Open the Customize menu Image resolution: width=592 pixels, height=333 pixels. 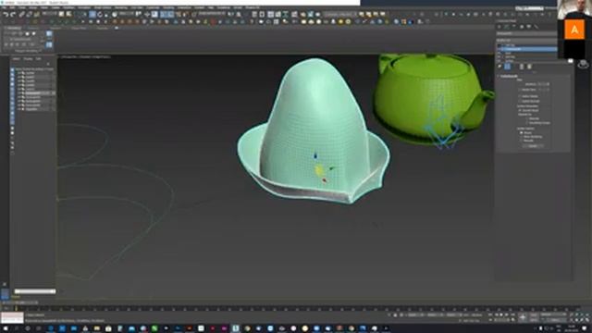(153, 7)
